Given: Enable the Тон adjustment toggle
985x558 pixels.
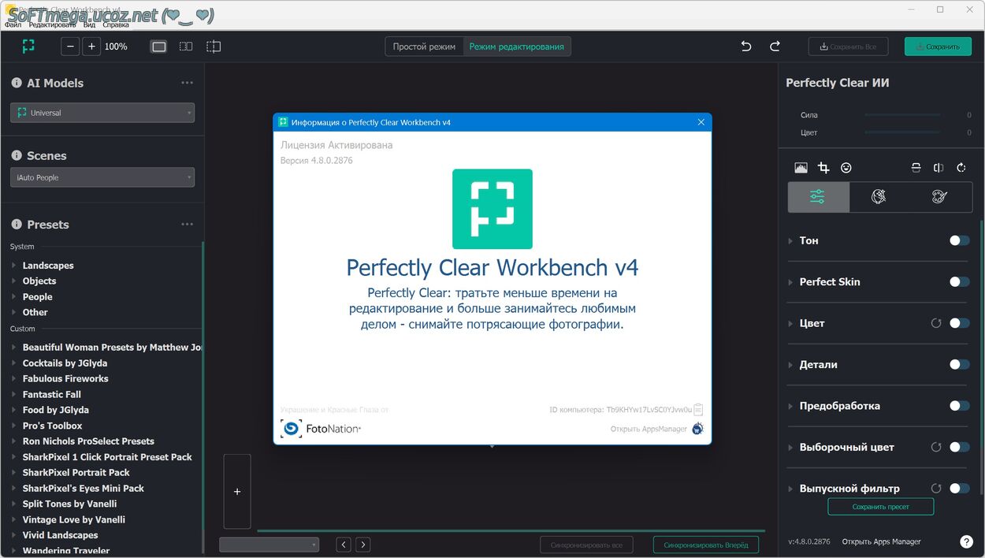Looking at the screenshot, I should (x=959, y=240).
